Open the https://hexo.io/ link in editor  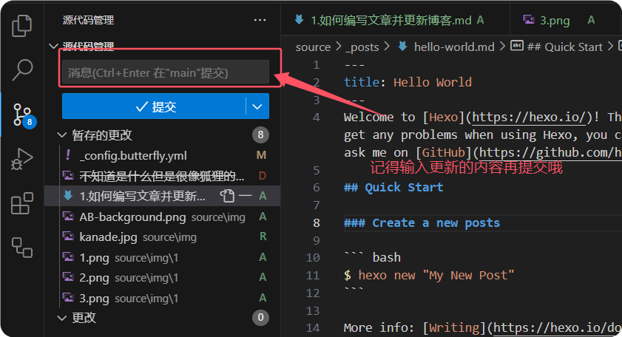[x=528, y=118]
